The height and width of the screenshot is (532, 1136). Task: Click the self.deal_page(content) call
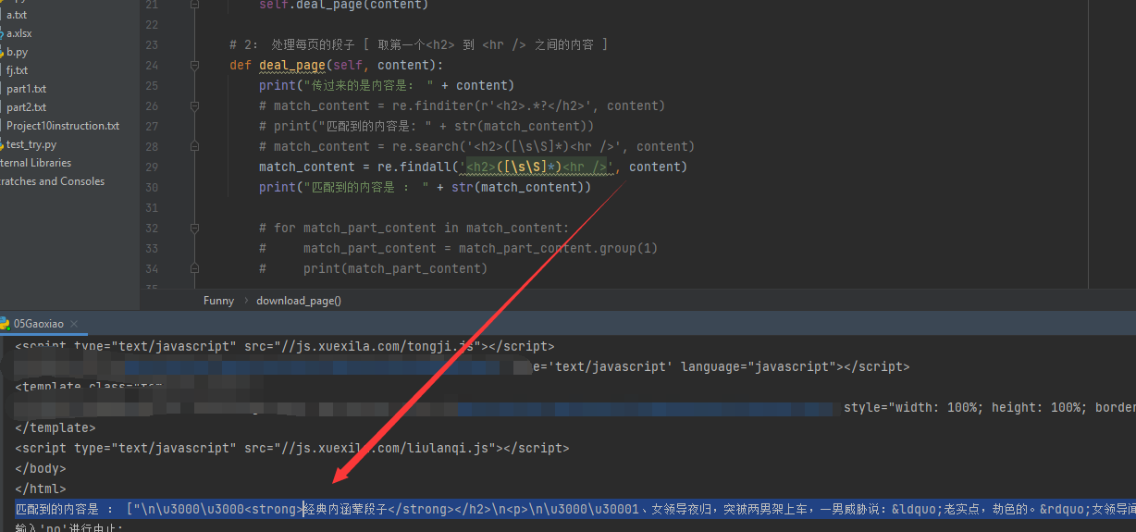pos(343,5)
